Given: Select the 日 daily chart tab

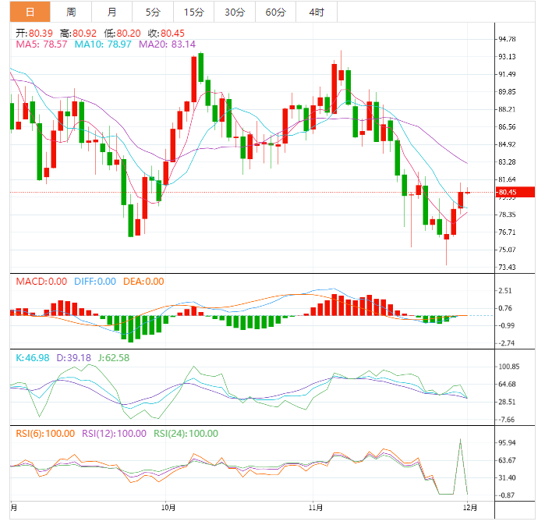Looking at the screenshot, I should tap(30, 12).
